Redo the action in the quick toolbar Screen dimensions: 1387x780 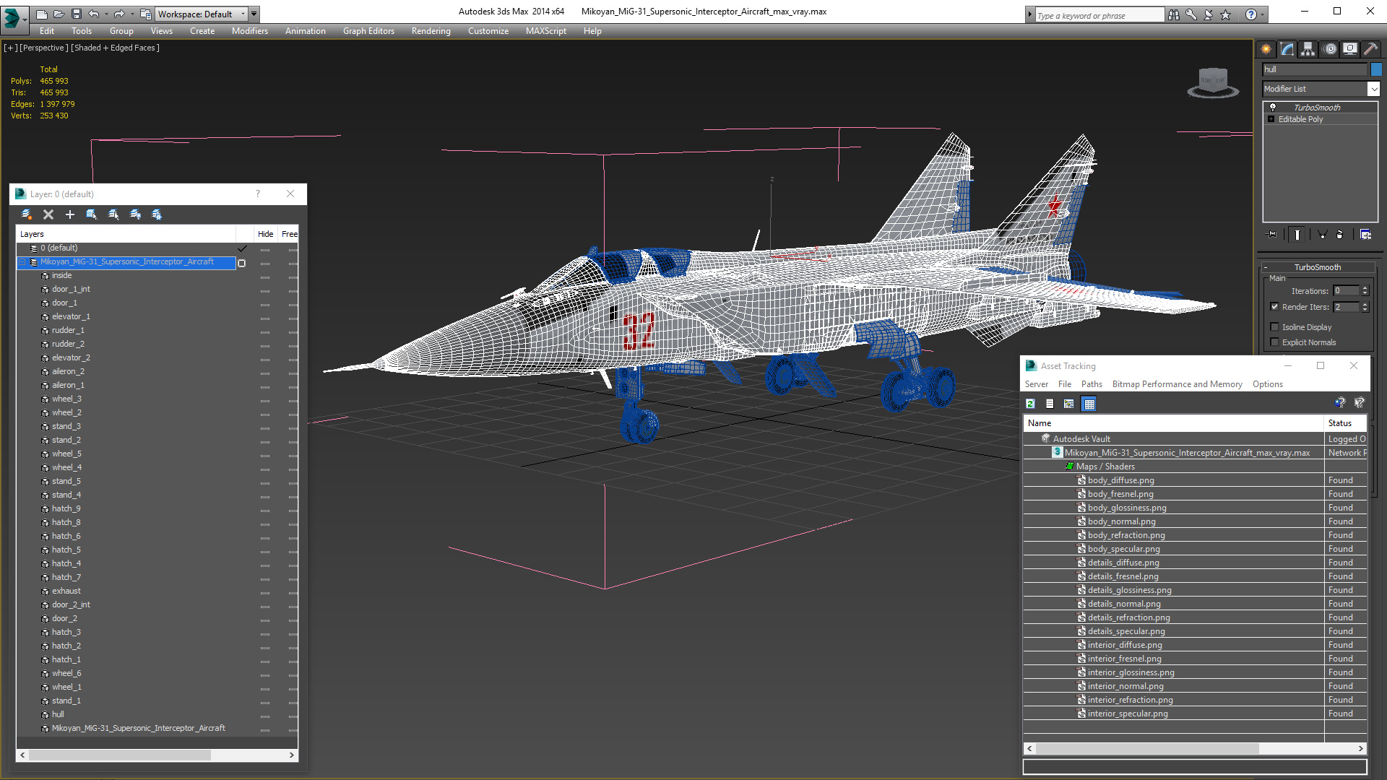(119, 14)
